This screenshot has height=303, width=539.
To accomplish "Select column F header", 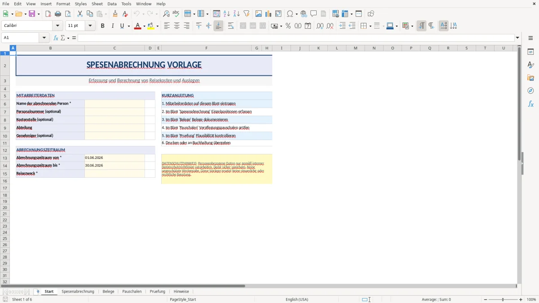I will click(206, 48).
